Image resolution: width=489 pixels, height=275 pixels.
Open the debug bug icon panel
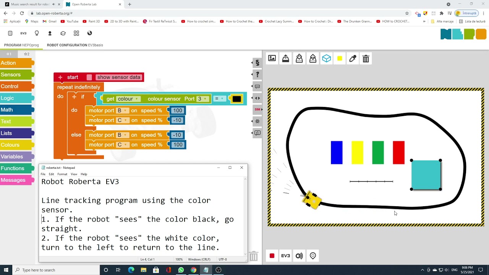(x=257, y=121)
